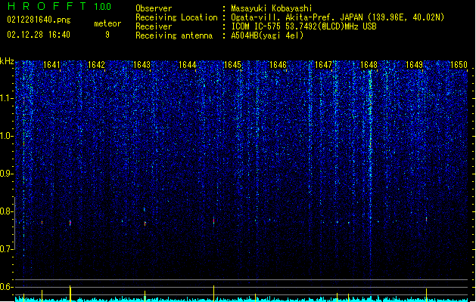Click the 1645 time marker
This screenshot has width=476, height=302.
tap(232, 65)
